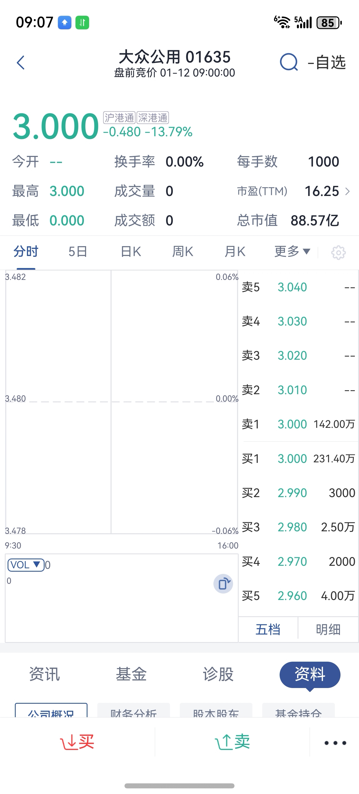
Task: Tap the battery indicator icon
Action: [329, 22]
